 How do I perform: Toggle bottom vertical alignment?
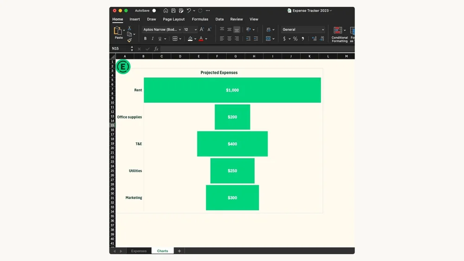[237, 30]
